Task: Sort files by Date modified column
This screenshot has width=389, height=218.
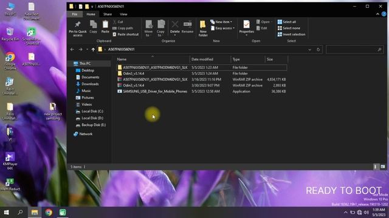Action: 210,59
